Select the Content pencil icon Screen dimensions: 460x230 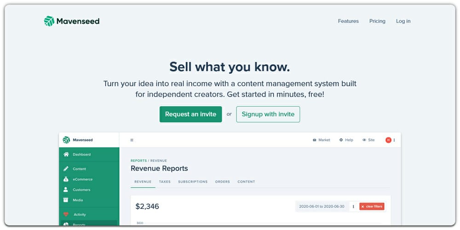(66, 169)
